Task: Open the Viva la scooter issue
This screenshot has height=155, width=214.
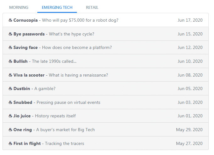Action: (105, 75)
